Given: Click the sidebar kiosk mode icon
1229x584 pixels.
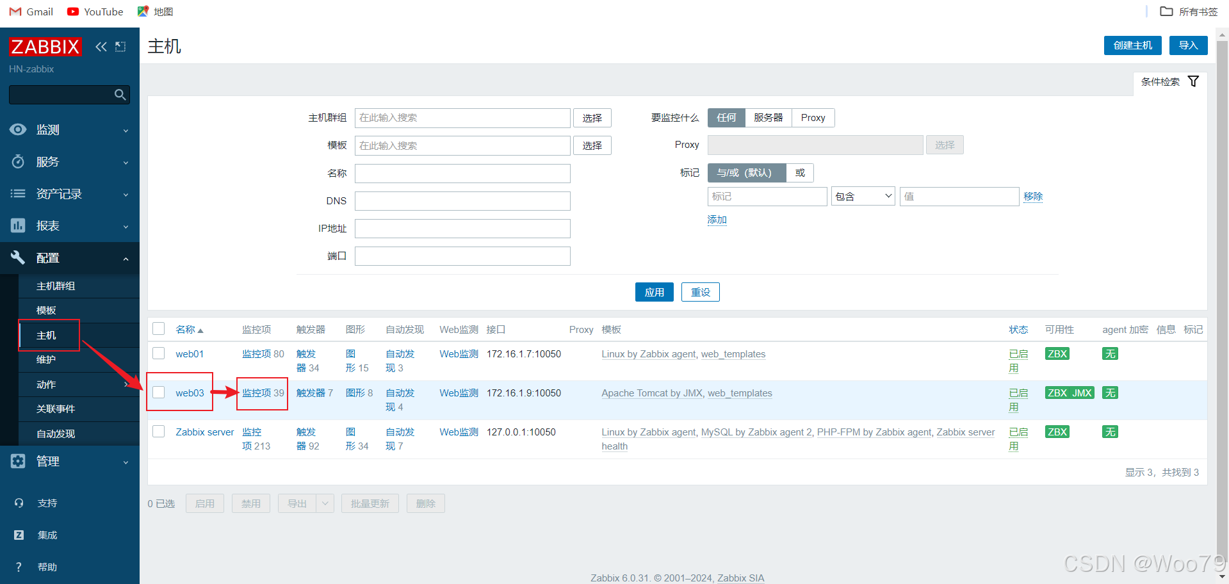Looking at the screenshot, I should pyautogui.click(x=120, y=47).
